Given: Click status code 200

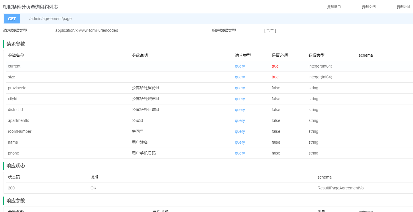Looking at the screenshot, I should click(11, 188).
